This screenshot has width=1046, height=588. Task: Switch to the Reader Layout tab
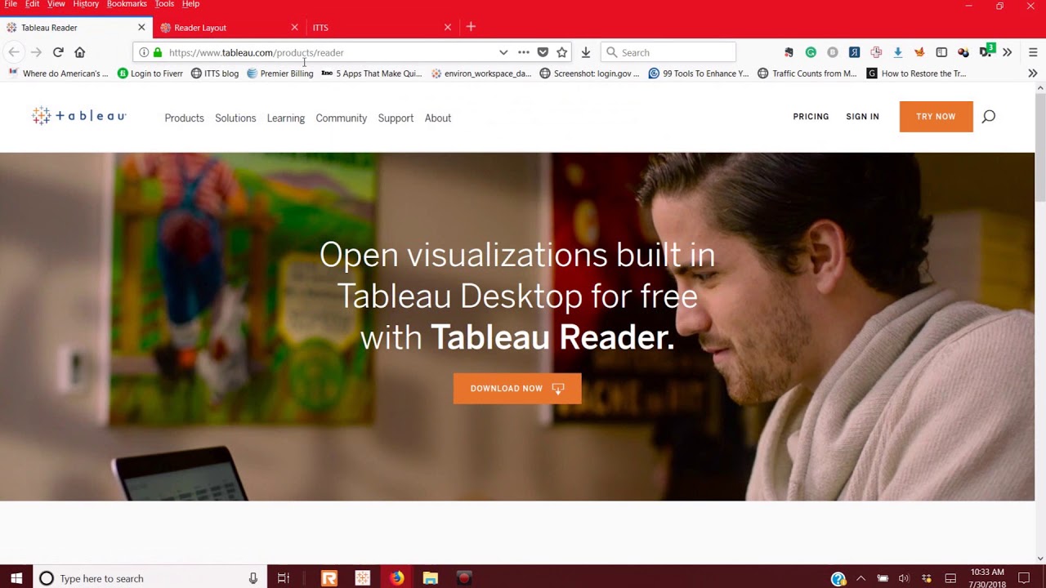click(x=230, y=27)
